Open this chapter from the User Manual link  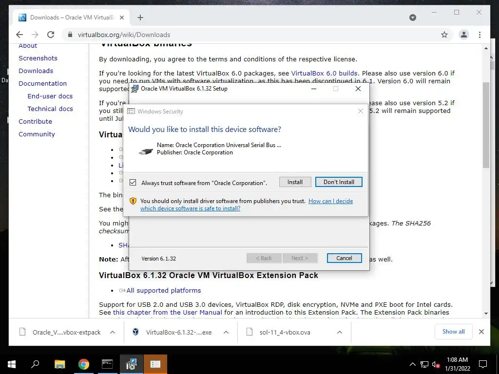coord(168,312)
